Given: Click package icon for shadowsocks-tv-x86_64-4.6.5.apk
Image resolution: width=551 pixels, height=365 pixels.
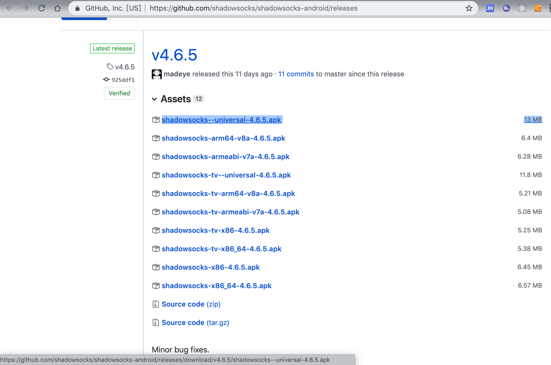Looking at the screenshot, I should click(x=156, y=249).
